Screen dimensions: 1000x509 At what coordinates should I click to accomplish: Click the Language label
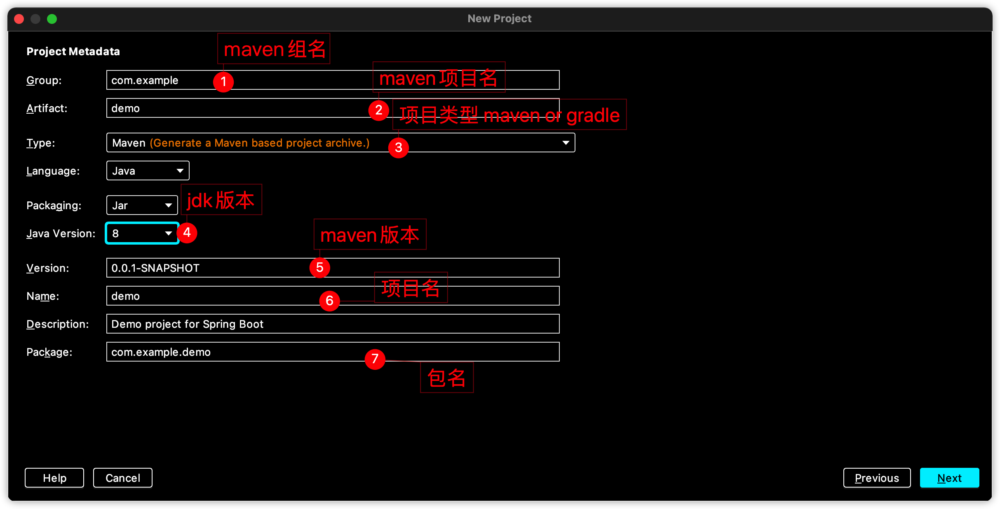(x=53, y=171)
